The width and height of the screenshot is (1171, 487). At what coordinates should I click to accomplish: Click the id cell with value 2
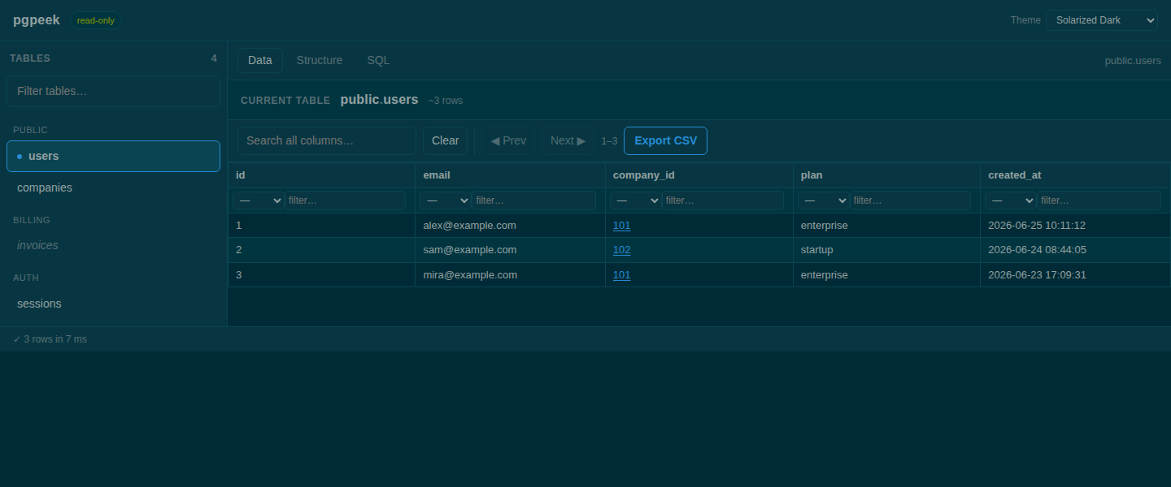click(321, 250)
